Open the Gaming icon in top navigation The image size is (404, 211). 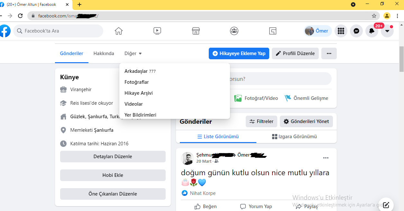pos(273,31)
